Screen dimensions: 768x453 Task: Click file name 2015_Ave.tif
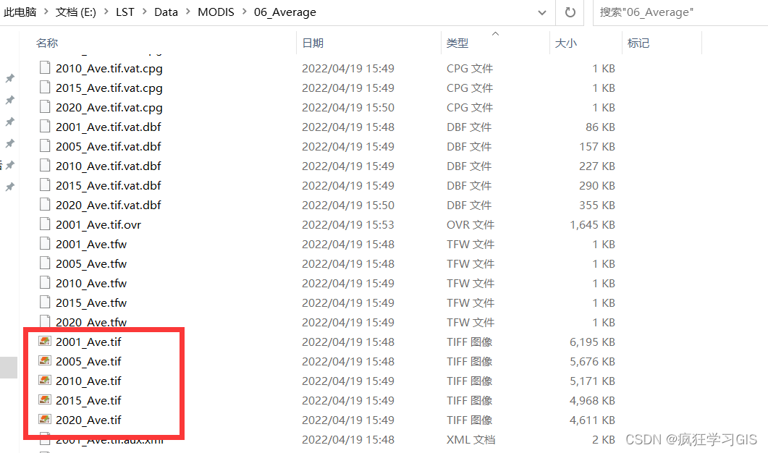point(88,401)
